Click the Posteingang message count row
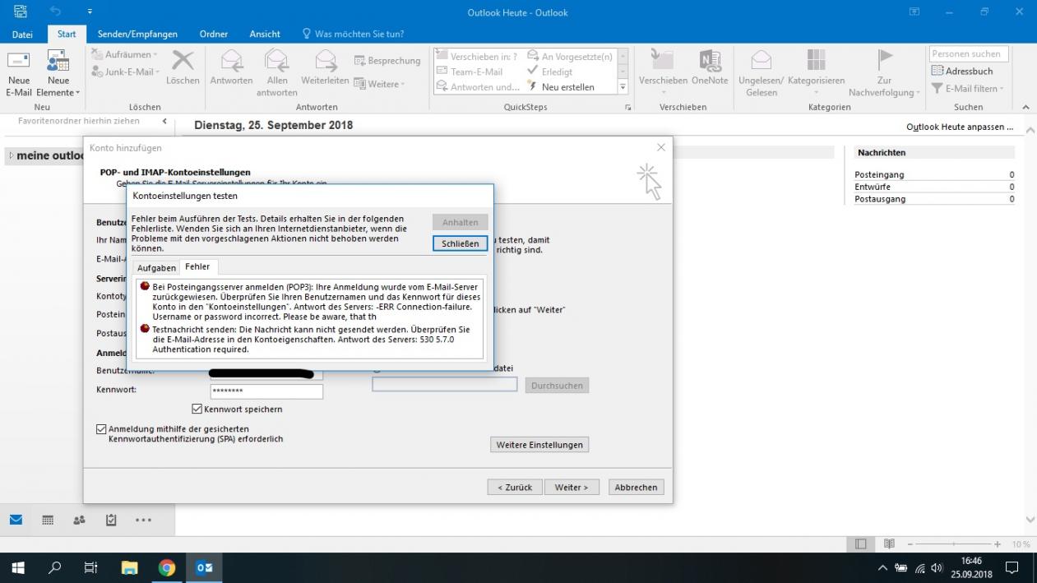The height and width of the screenshot is (583, 1037). click(934, 174)
